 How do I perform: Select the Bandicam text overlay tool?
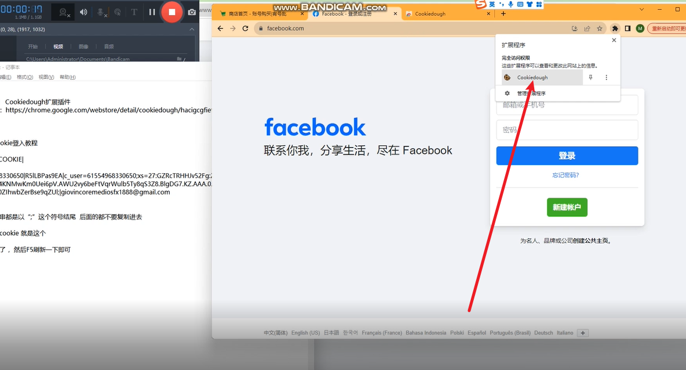(x=134, y=12)
